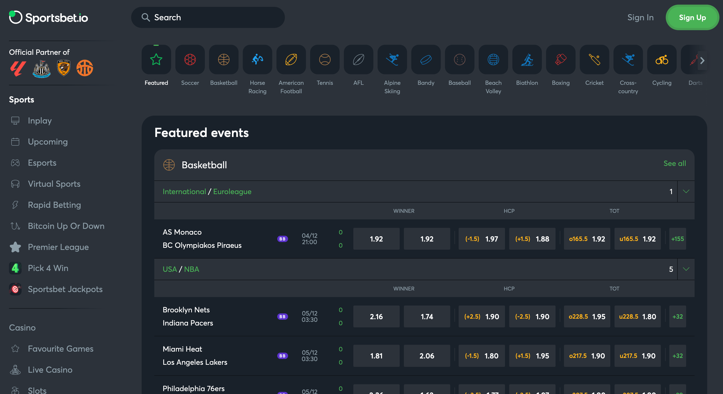The image size is (723, 394).
Task: Open Beach Volley category icon
Action: 493,60
